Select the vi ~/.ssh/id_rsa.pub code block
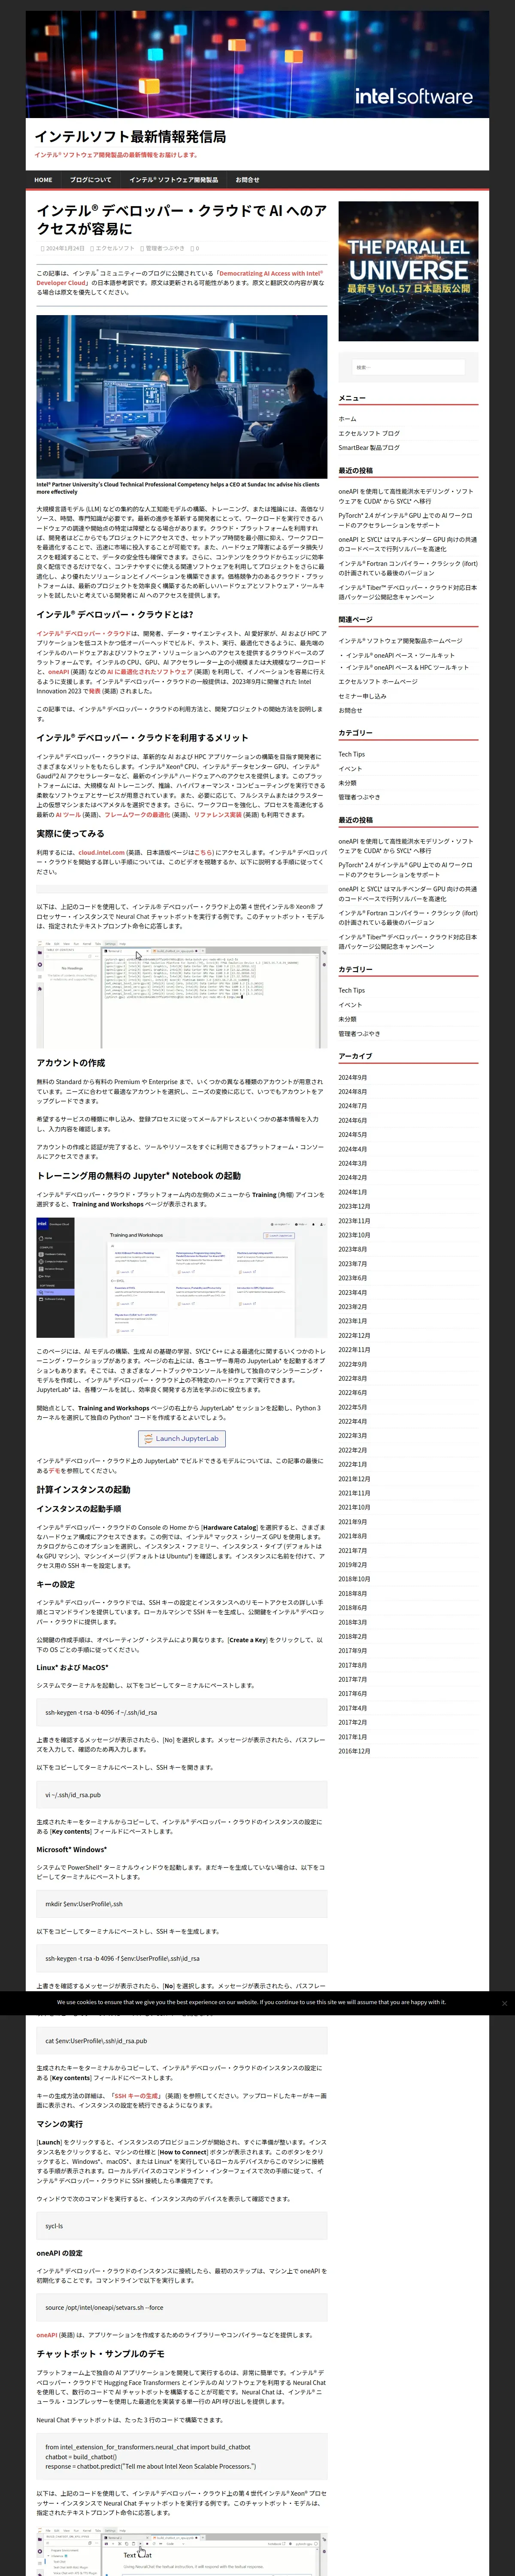The image size is (515, 2576). pyautogui.click(x=182, y=1794)
